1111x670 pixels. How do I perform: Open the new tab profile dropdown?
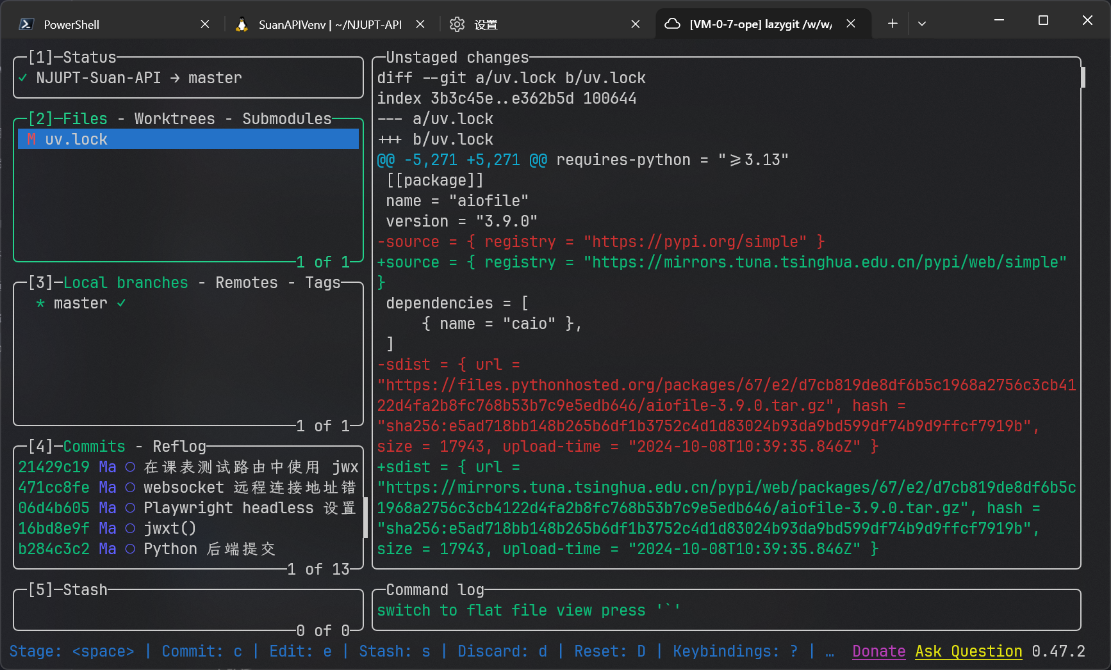[x=922, y=24]
